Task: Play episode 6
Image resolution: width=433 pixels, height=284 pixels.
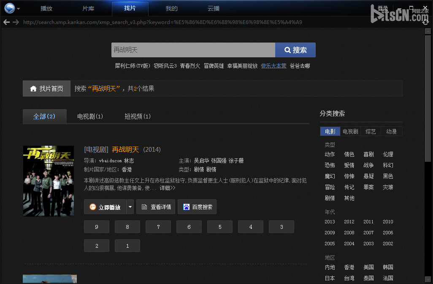Action: (x=189, y=227)
